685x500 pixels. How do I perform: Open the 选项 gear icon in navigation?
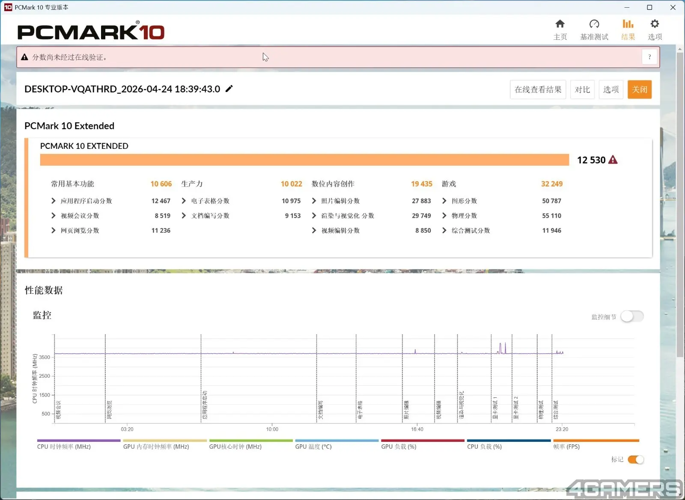[x=655, y=24]
